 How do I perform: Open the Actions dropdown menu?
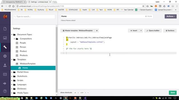pos(171,16)
